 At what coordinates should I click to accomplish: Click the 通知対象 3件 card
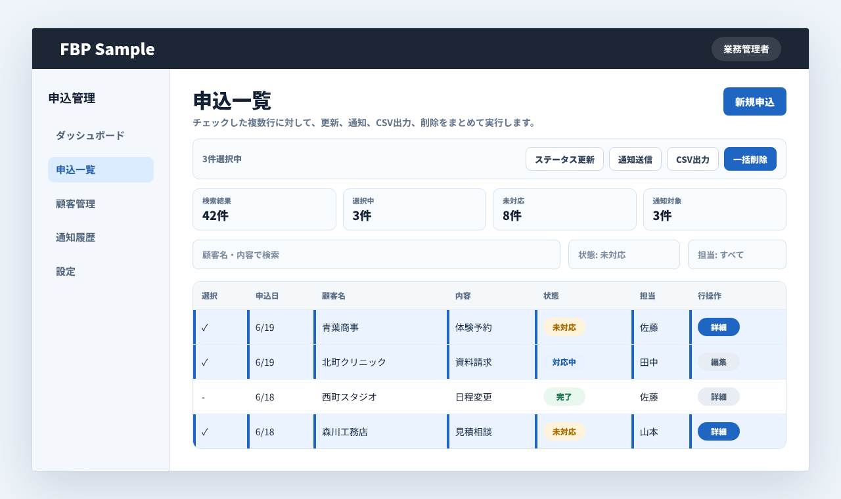[715, 209]
